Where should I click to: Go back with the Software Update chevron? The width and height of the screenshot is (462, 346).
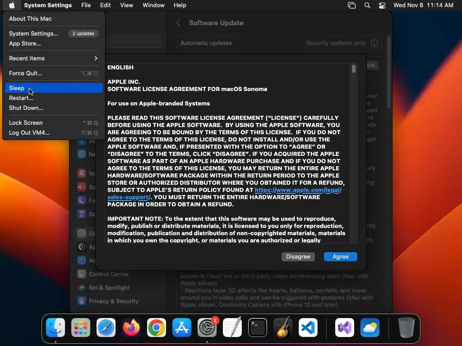(178, 23)
